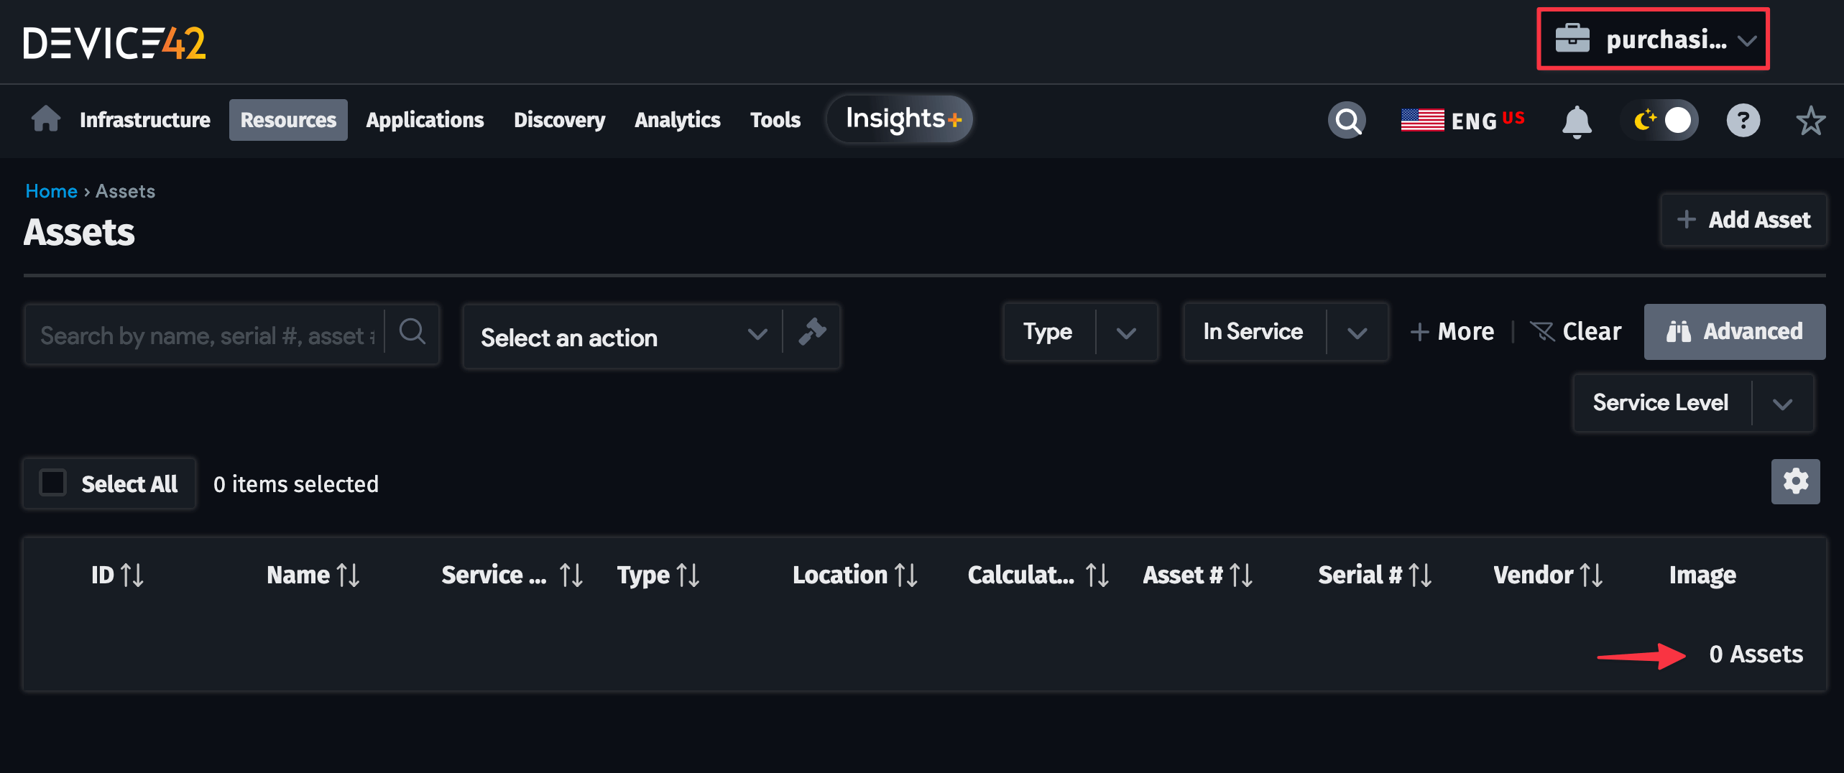The width and height of the screenshot is (1844, 773).
Task: Check the Select All checkbox
Action: 52,483
